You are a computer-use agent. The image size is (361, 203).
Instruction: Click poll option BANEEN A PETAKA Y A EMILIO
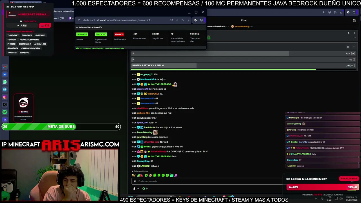(x=243, y=65)
